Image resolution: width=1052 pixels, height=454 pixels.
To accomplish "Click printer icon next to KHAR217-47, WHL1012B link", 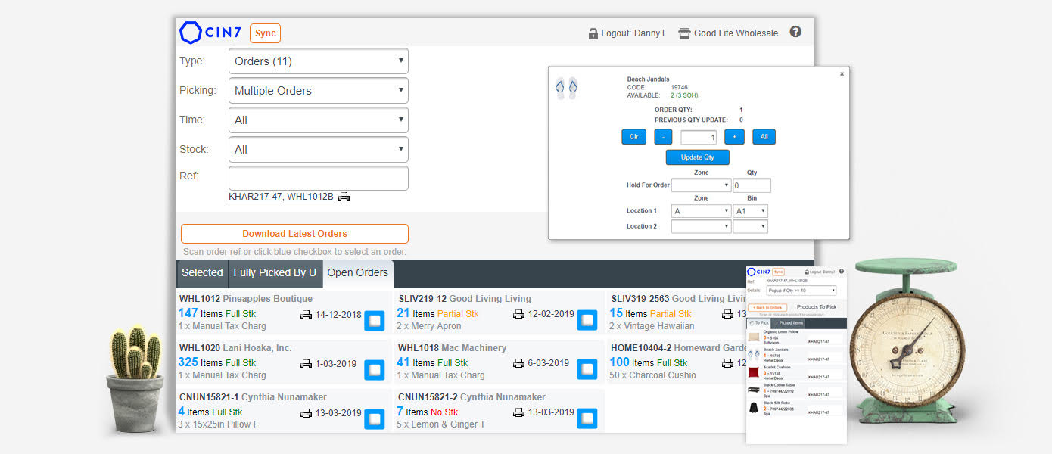I will point(344,197).
